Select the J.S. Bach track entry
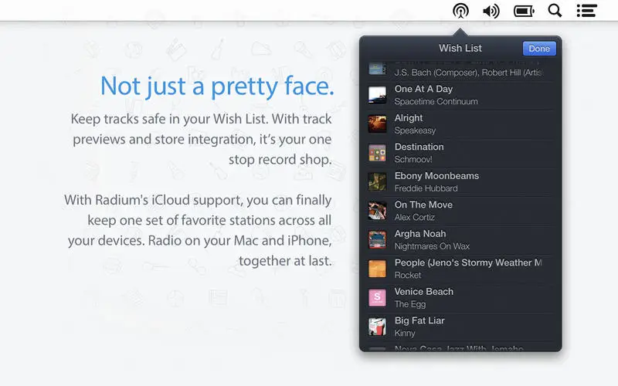The width and height of the screenshot is (618, 386). coord(460,71)
